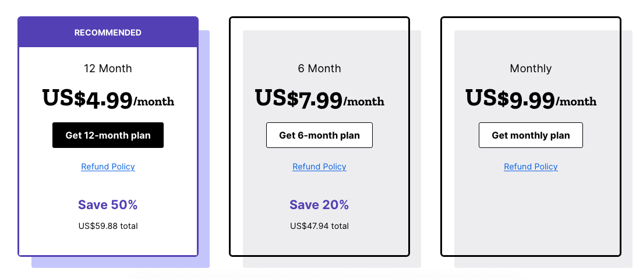Click the Save 50% label

tap(108, 205)
